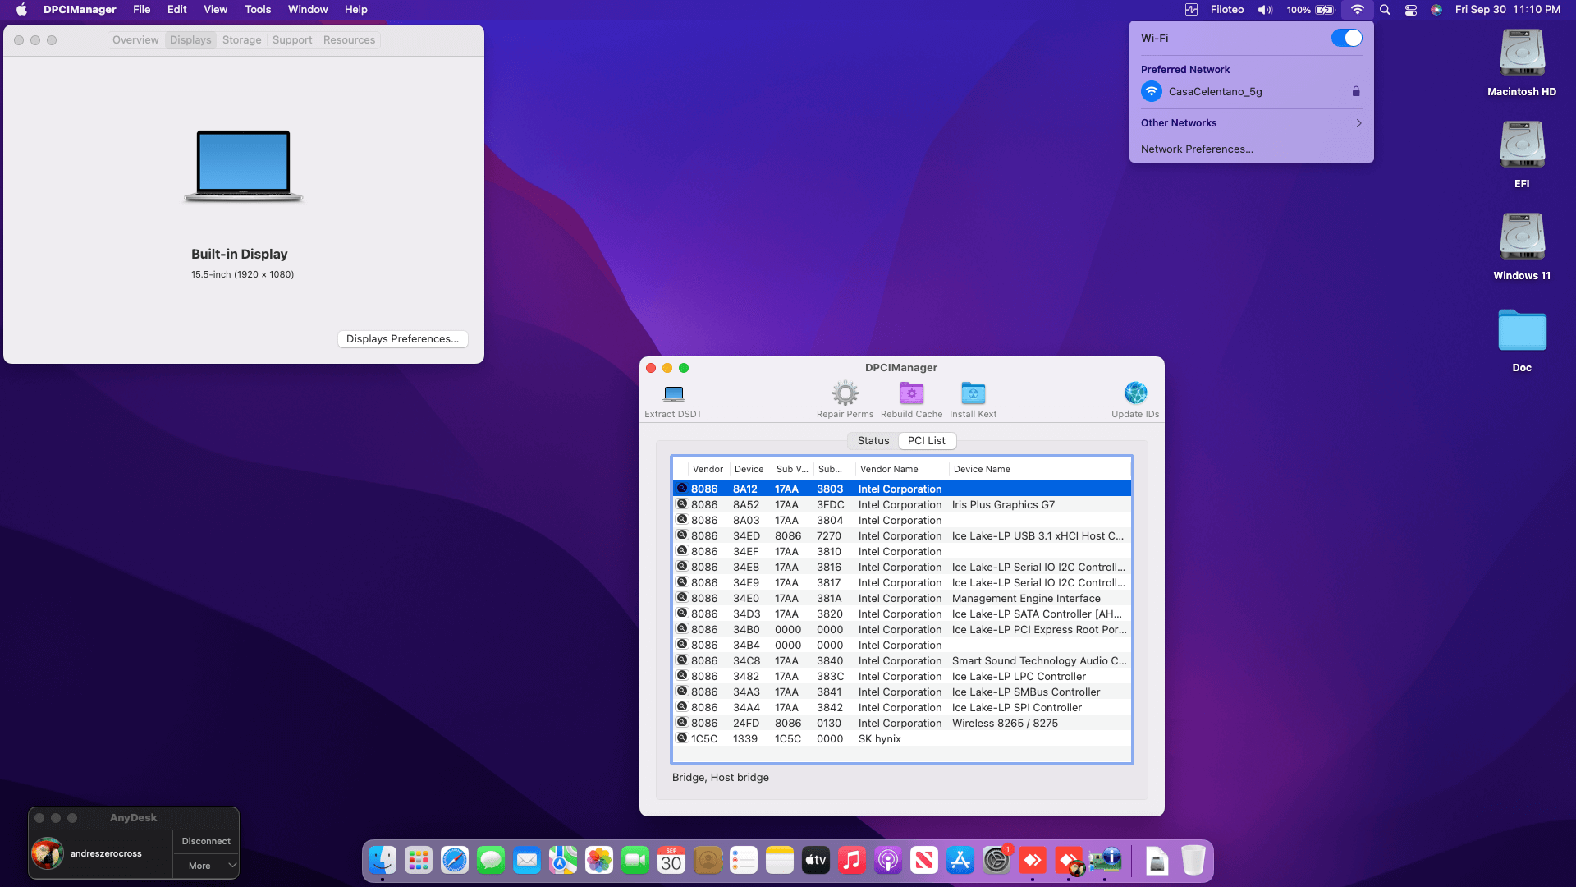Screen dimensions: 1576x887
Task: Expand Other Networks in the Wi-Fi menu
Action: coord(1251,123)
